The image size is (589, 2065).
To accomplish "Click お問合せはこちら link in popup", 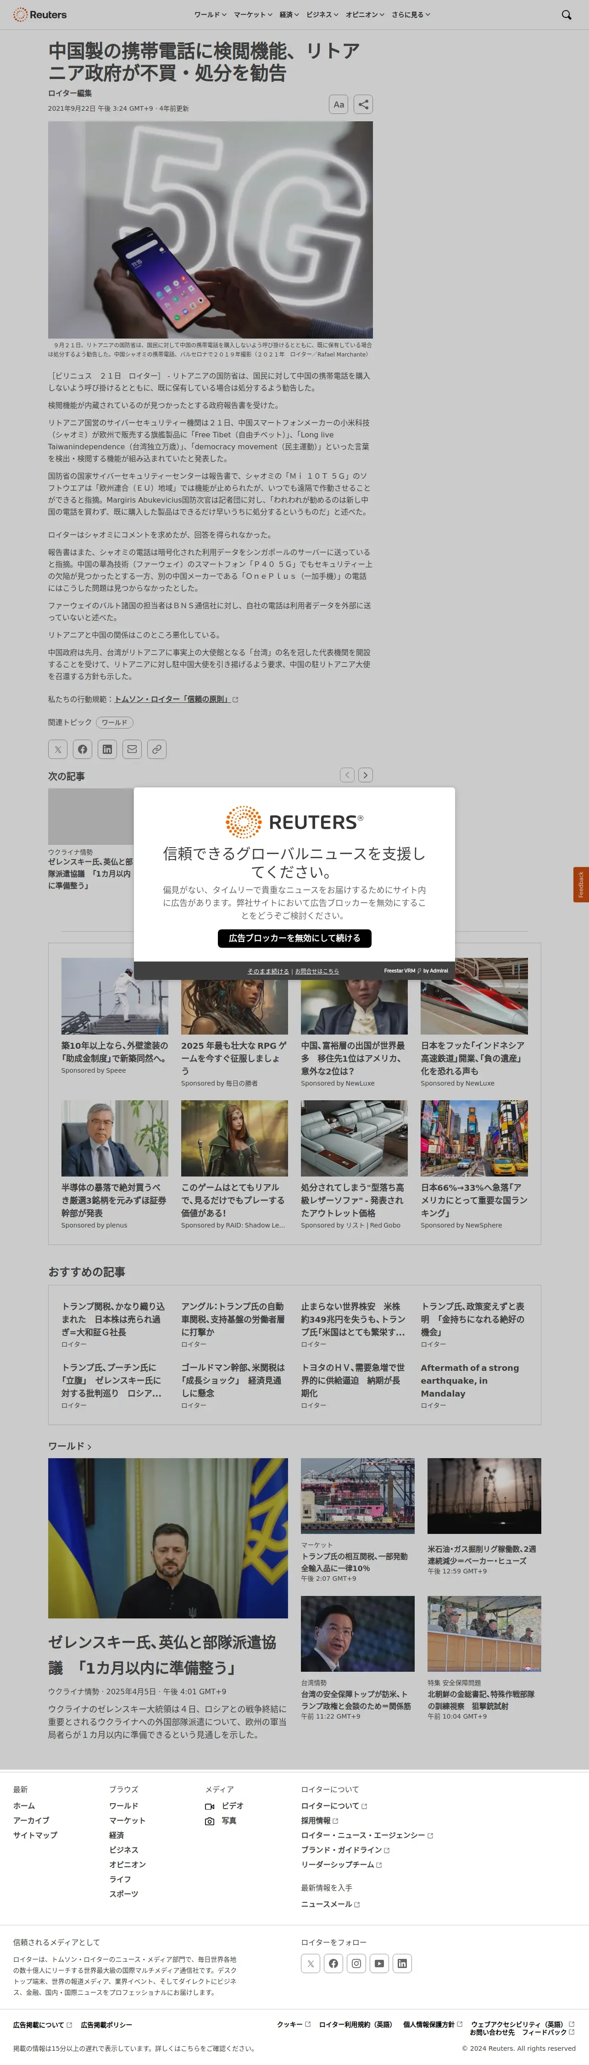I will tap(317, 971).
